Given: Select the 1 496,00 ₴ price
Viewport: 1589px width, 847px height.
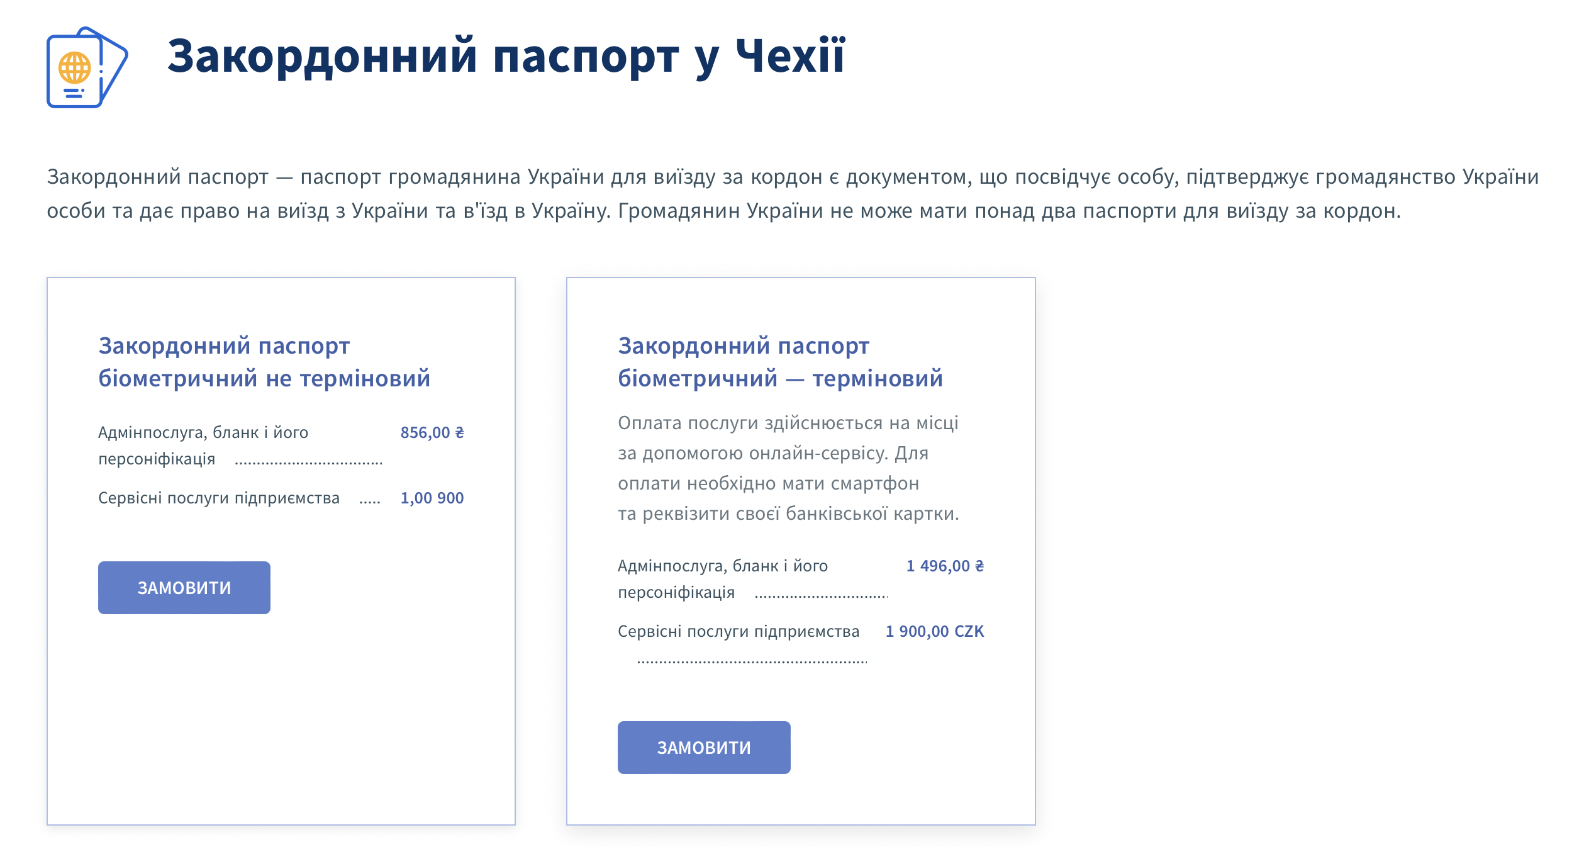Looking at the screenshot, I should click(x=945, y=566).
